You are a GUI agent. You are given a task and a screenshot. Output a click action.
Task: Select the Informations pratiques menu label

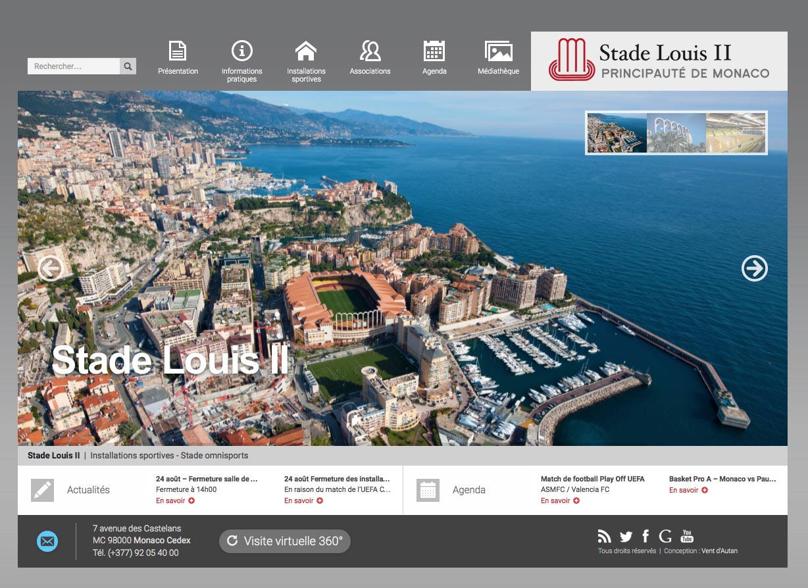(242, 75)
